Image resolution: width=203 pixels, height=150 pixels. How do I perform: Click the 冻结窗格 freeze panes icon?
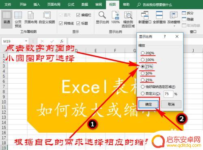pyautogui.click(x=174, y=15)
